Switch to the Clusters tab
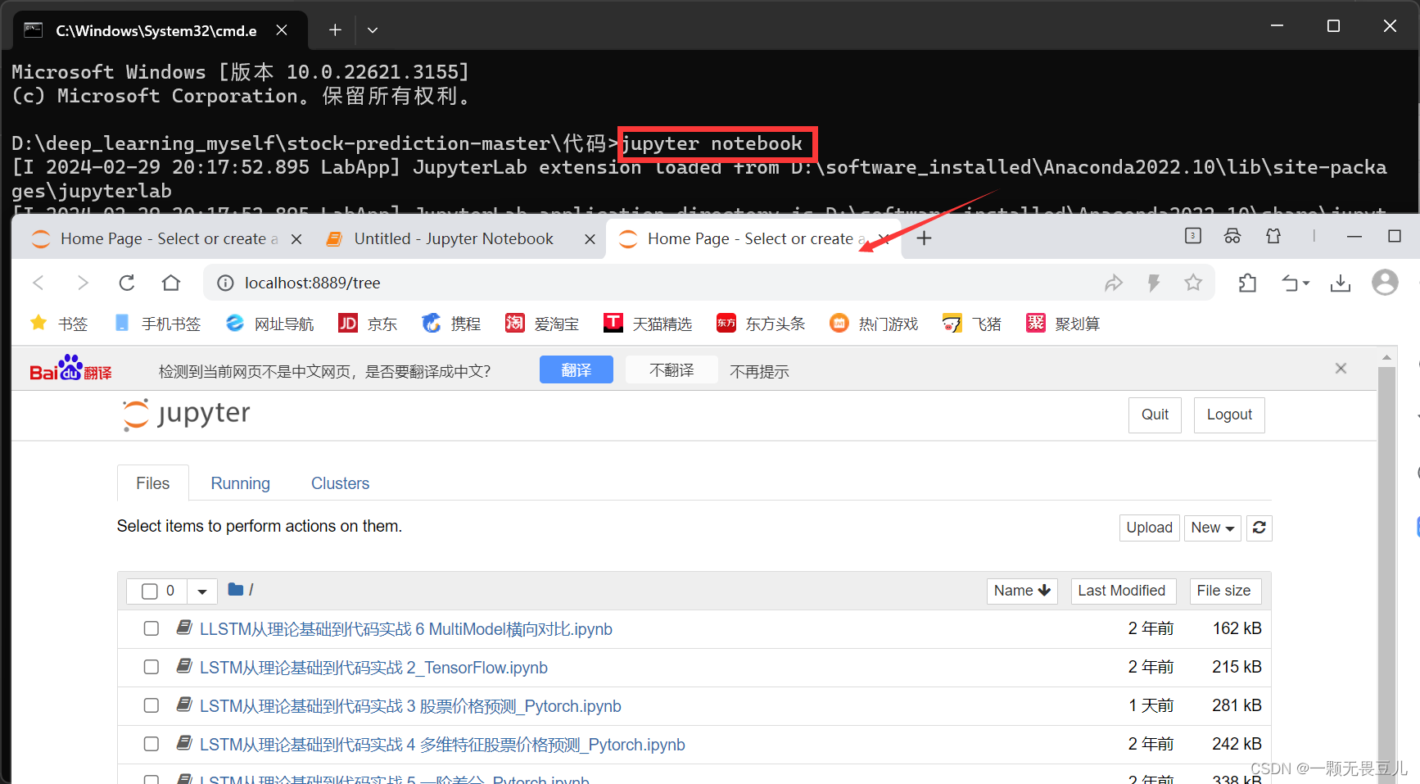Viewport: 1420px width, 784px height. 340,483
